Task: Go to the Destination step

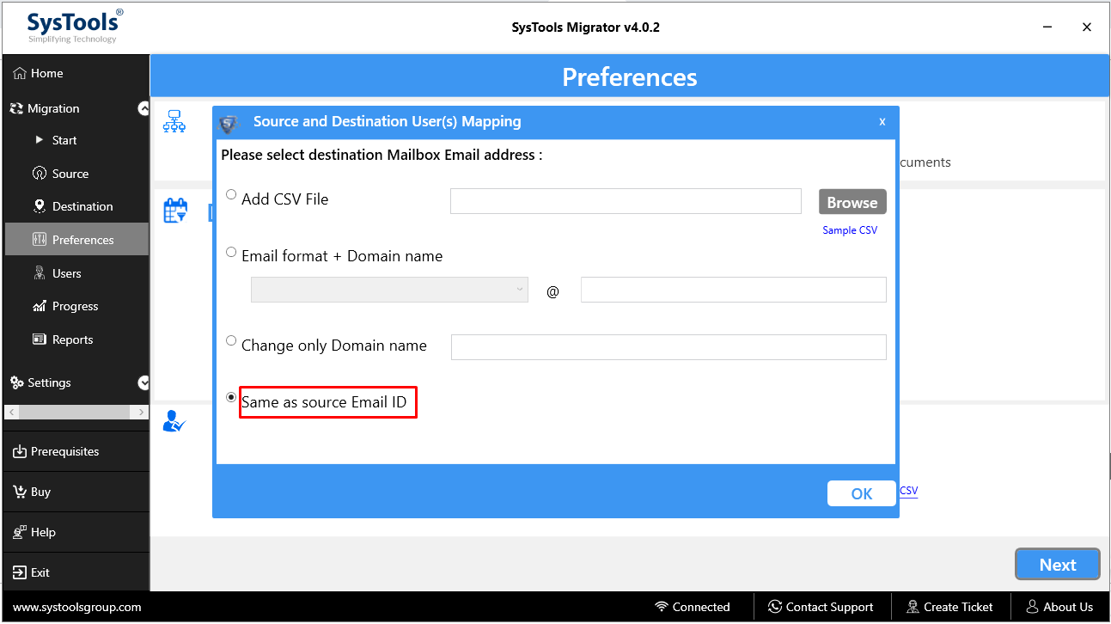Action: (x=82, y=206)
